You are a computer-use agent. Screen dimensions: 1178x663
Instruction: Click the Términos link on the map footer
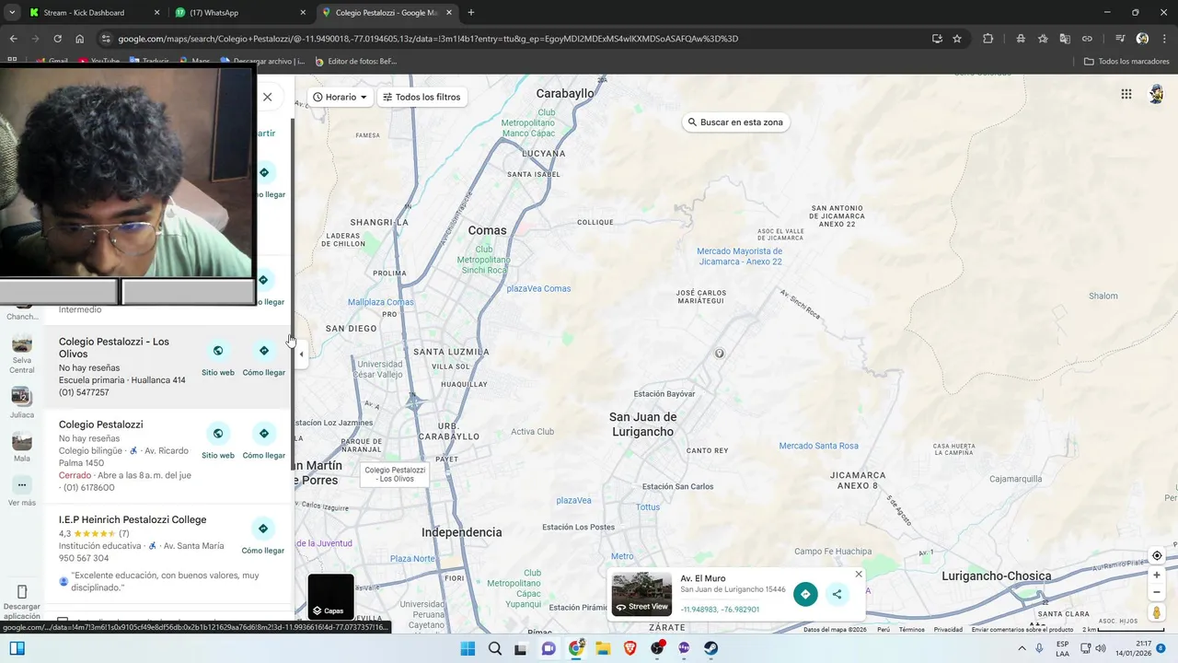[x=911, y=630]
